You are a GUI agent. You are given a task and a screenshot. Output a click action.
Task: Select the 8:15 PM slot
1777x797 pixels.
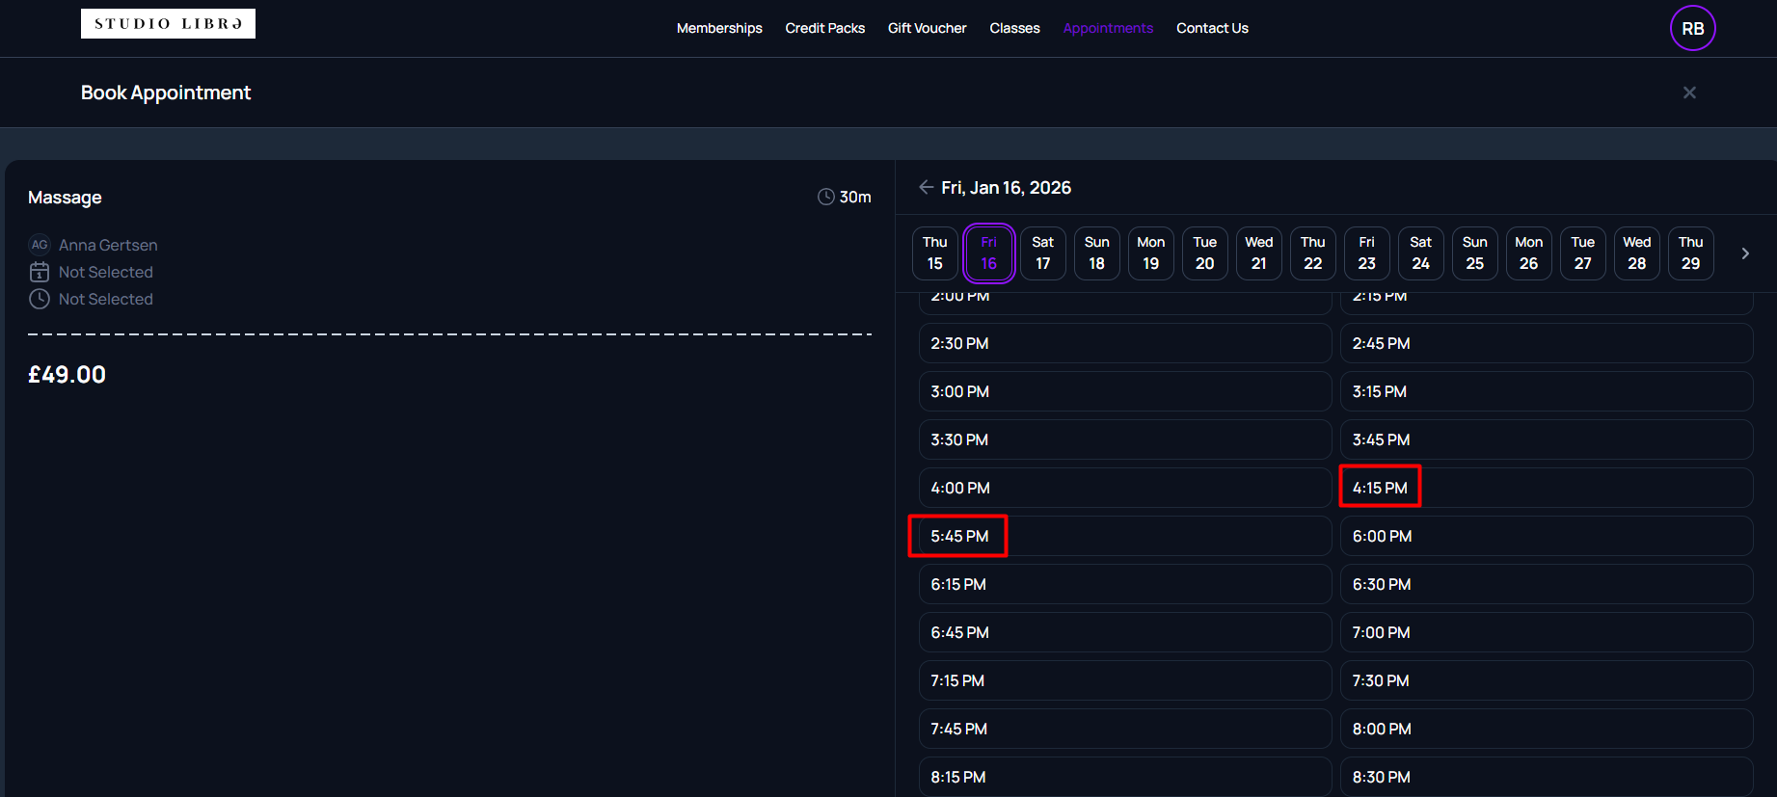[x=1125, y=777]
